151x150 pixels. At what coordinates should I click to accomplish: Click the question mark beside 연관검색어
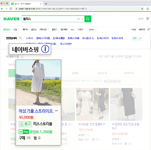pos(20,38)
